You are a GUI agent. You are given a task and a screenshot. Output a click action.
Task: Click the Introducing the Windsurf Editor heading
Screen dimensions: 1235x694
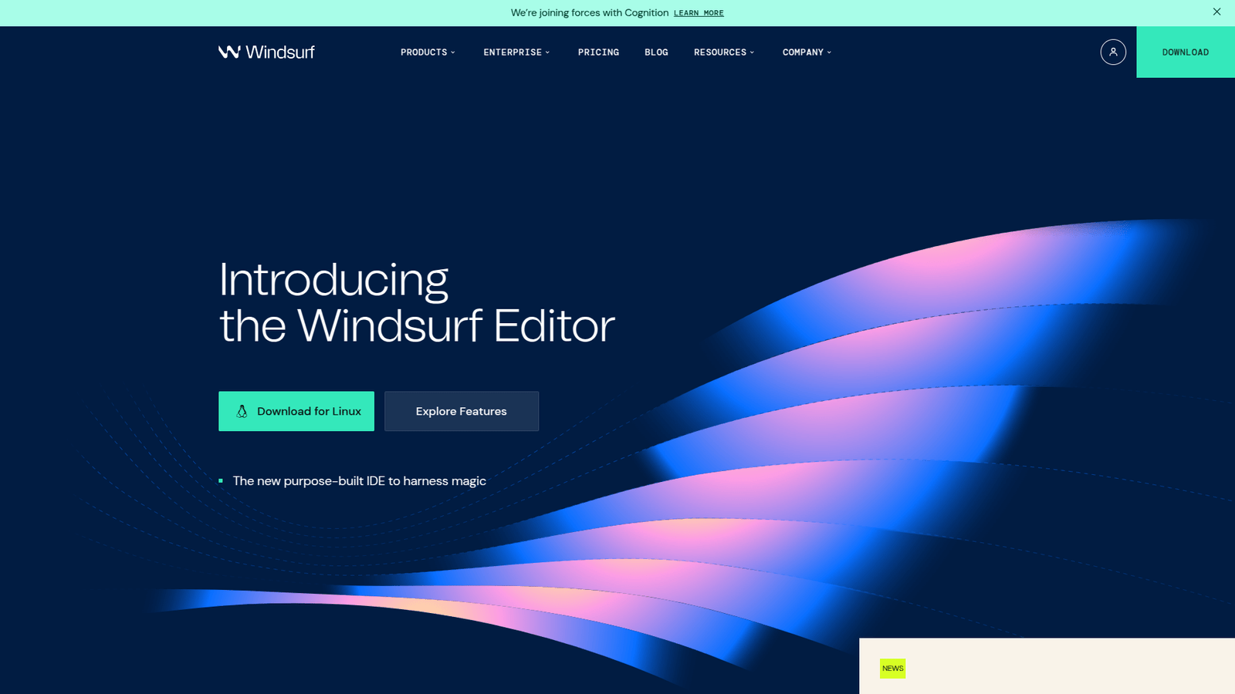(417, 302)
